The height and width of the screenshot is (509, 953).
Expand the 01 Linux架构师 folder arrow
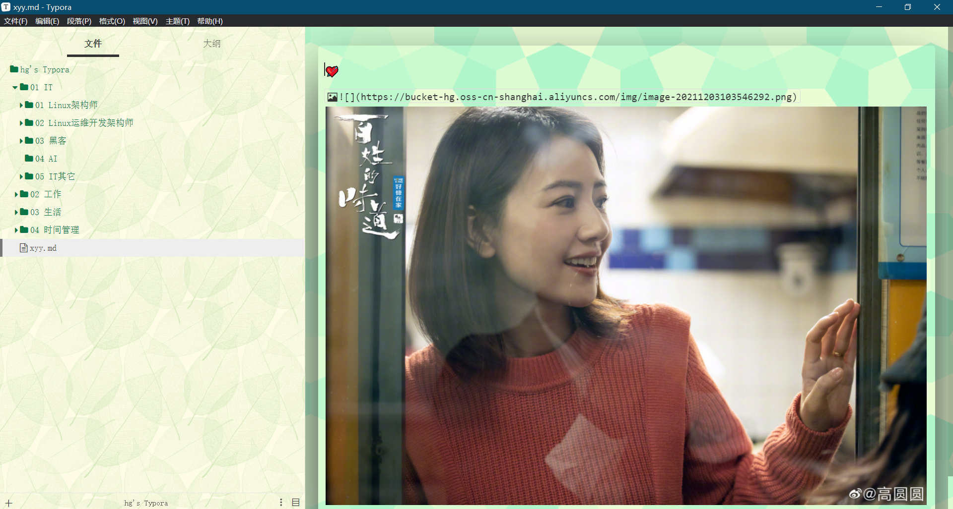coord(21,106)
